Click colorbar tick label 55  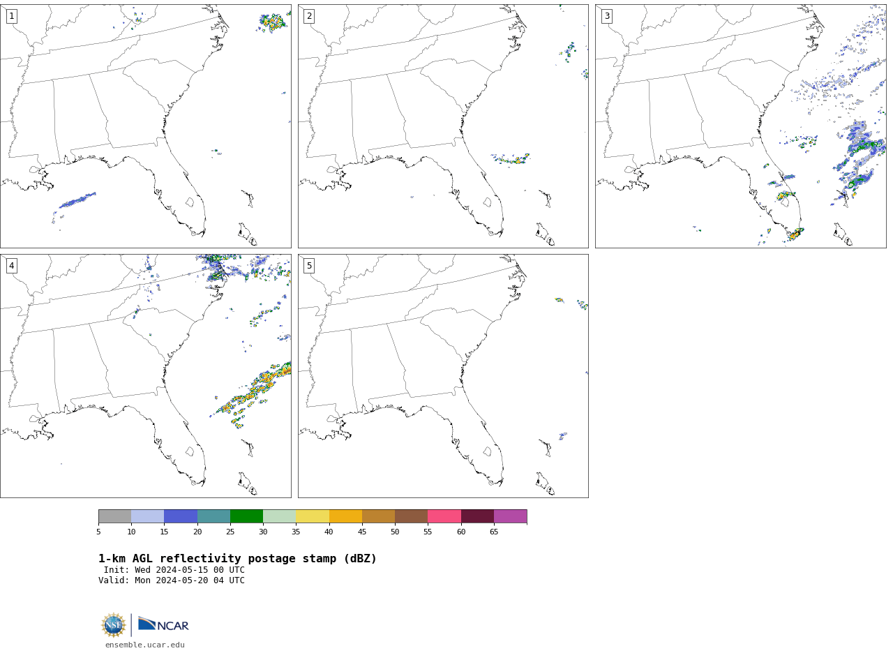(x=428, y=532)
